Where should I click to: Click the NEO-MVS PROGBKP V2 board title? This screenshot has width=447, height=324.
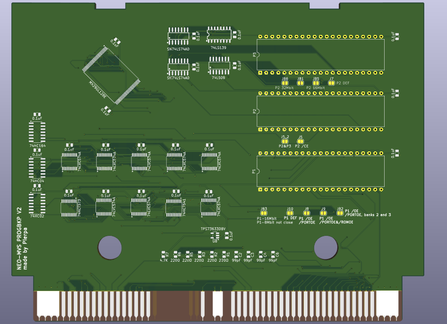pyautogui.click(x=19, y=238)
